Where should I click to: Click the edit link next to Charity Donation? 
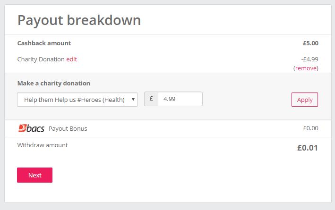[x=71, y=59]
